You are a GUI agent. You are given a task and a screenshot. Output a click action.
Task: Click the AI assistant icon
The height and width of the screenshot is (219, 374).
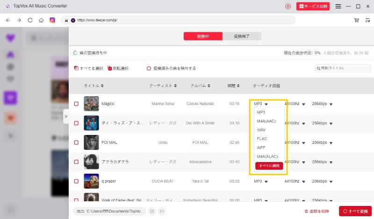(52, 20)
